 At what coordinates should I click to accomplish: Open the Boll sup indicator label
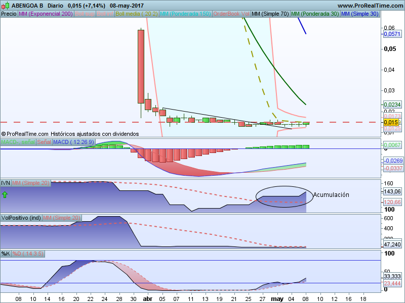pyautogui.click(x=85, y=14)
